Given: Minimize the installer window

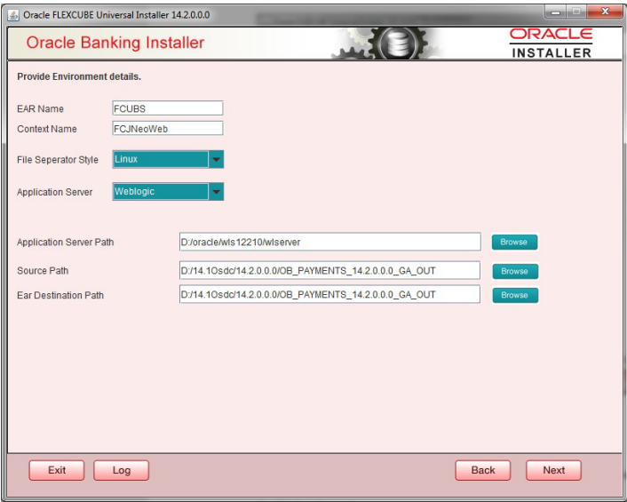Looking at the screenshot, I should [x=555, y=12].
